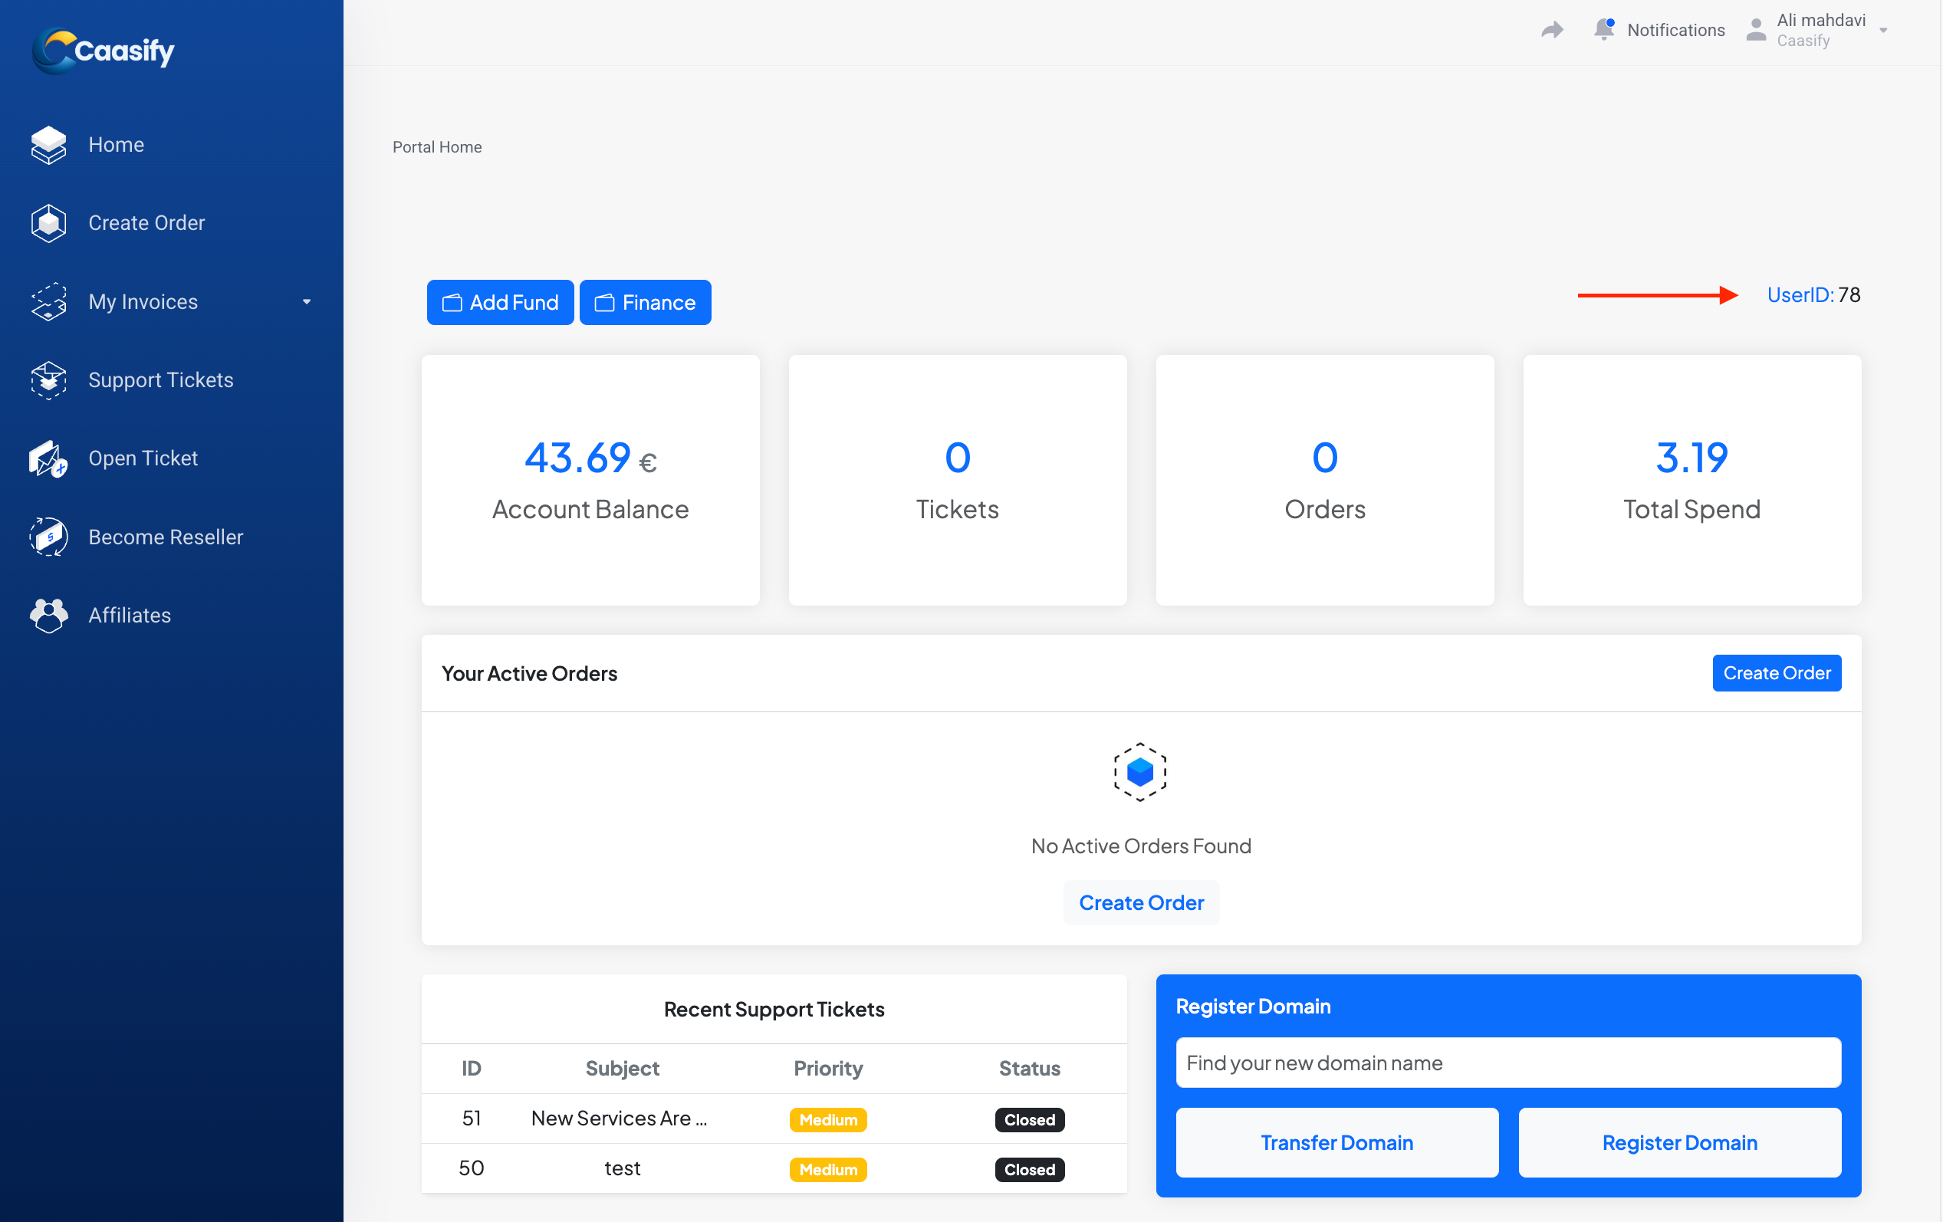
Task: Expand the My Invoices submenu arrow
Action: tap(307, 302)
